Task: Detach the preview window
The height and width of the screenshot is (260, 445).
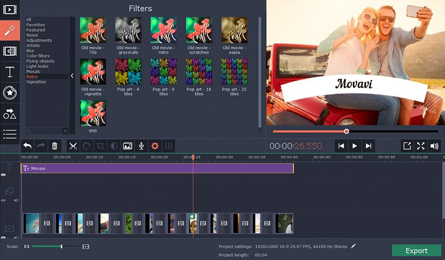Action: [407, 146]
